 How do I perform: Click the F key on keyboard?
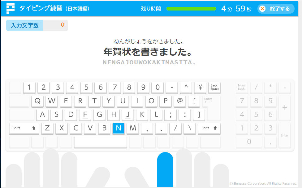tap(85, 114)
